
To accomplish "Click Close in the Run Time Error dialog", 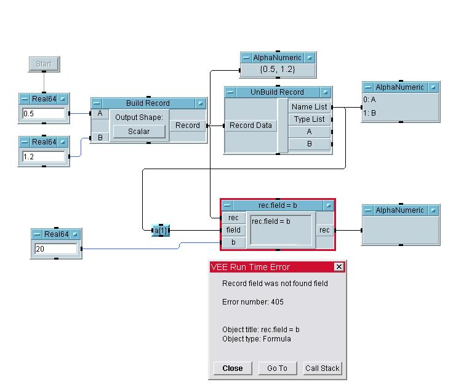I will pyautogui.click(x=233, y=368).
